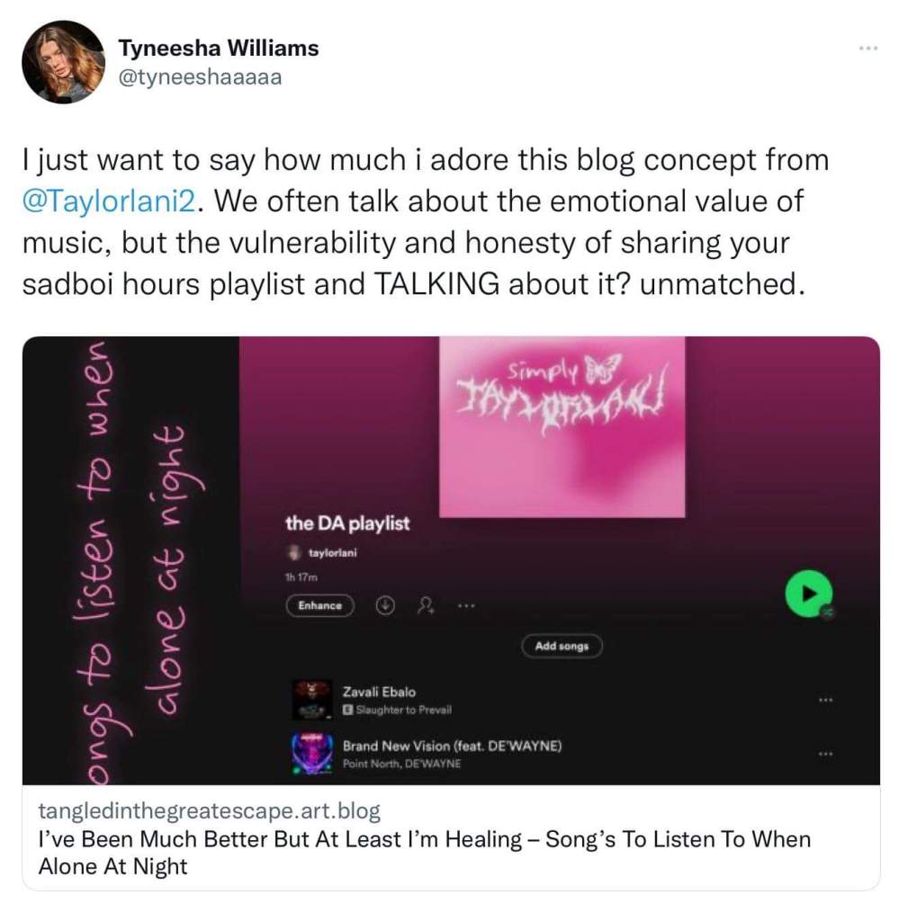Open tweet options three-dot menu
908x921 pixels.
[x=868, y=49]
